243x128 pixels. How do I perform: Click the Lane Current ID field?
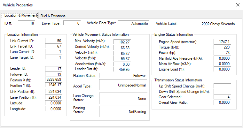click(54, 52)
